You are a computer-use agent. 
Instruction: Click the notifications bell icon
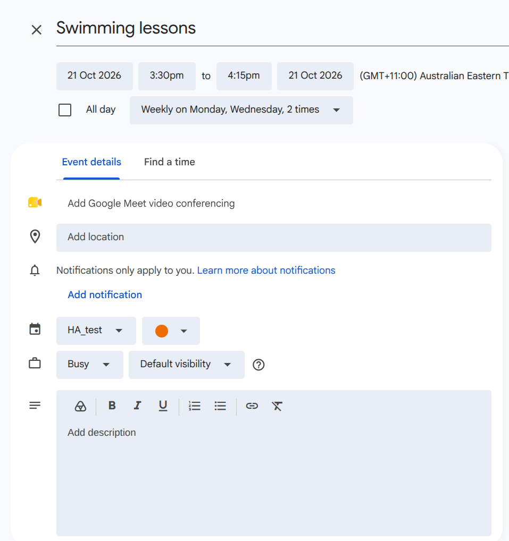pos(35,270)
